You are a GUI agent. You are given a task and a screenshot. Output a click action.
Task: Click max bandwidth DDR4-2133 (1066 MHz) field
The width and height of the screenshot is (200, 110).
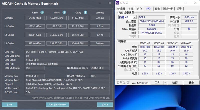[x=152, y=21]
